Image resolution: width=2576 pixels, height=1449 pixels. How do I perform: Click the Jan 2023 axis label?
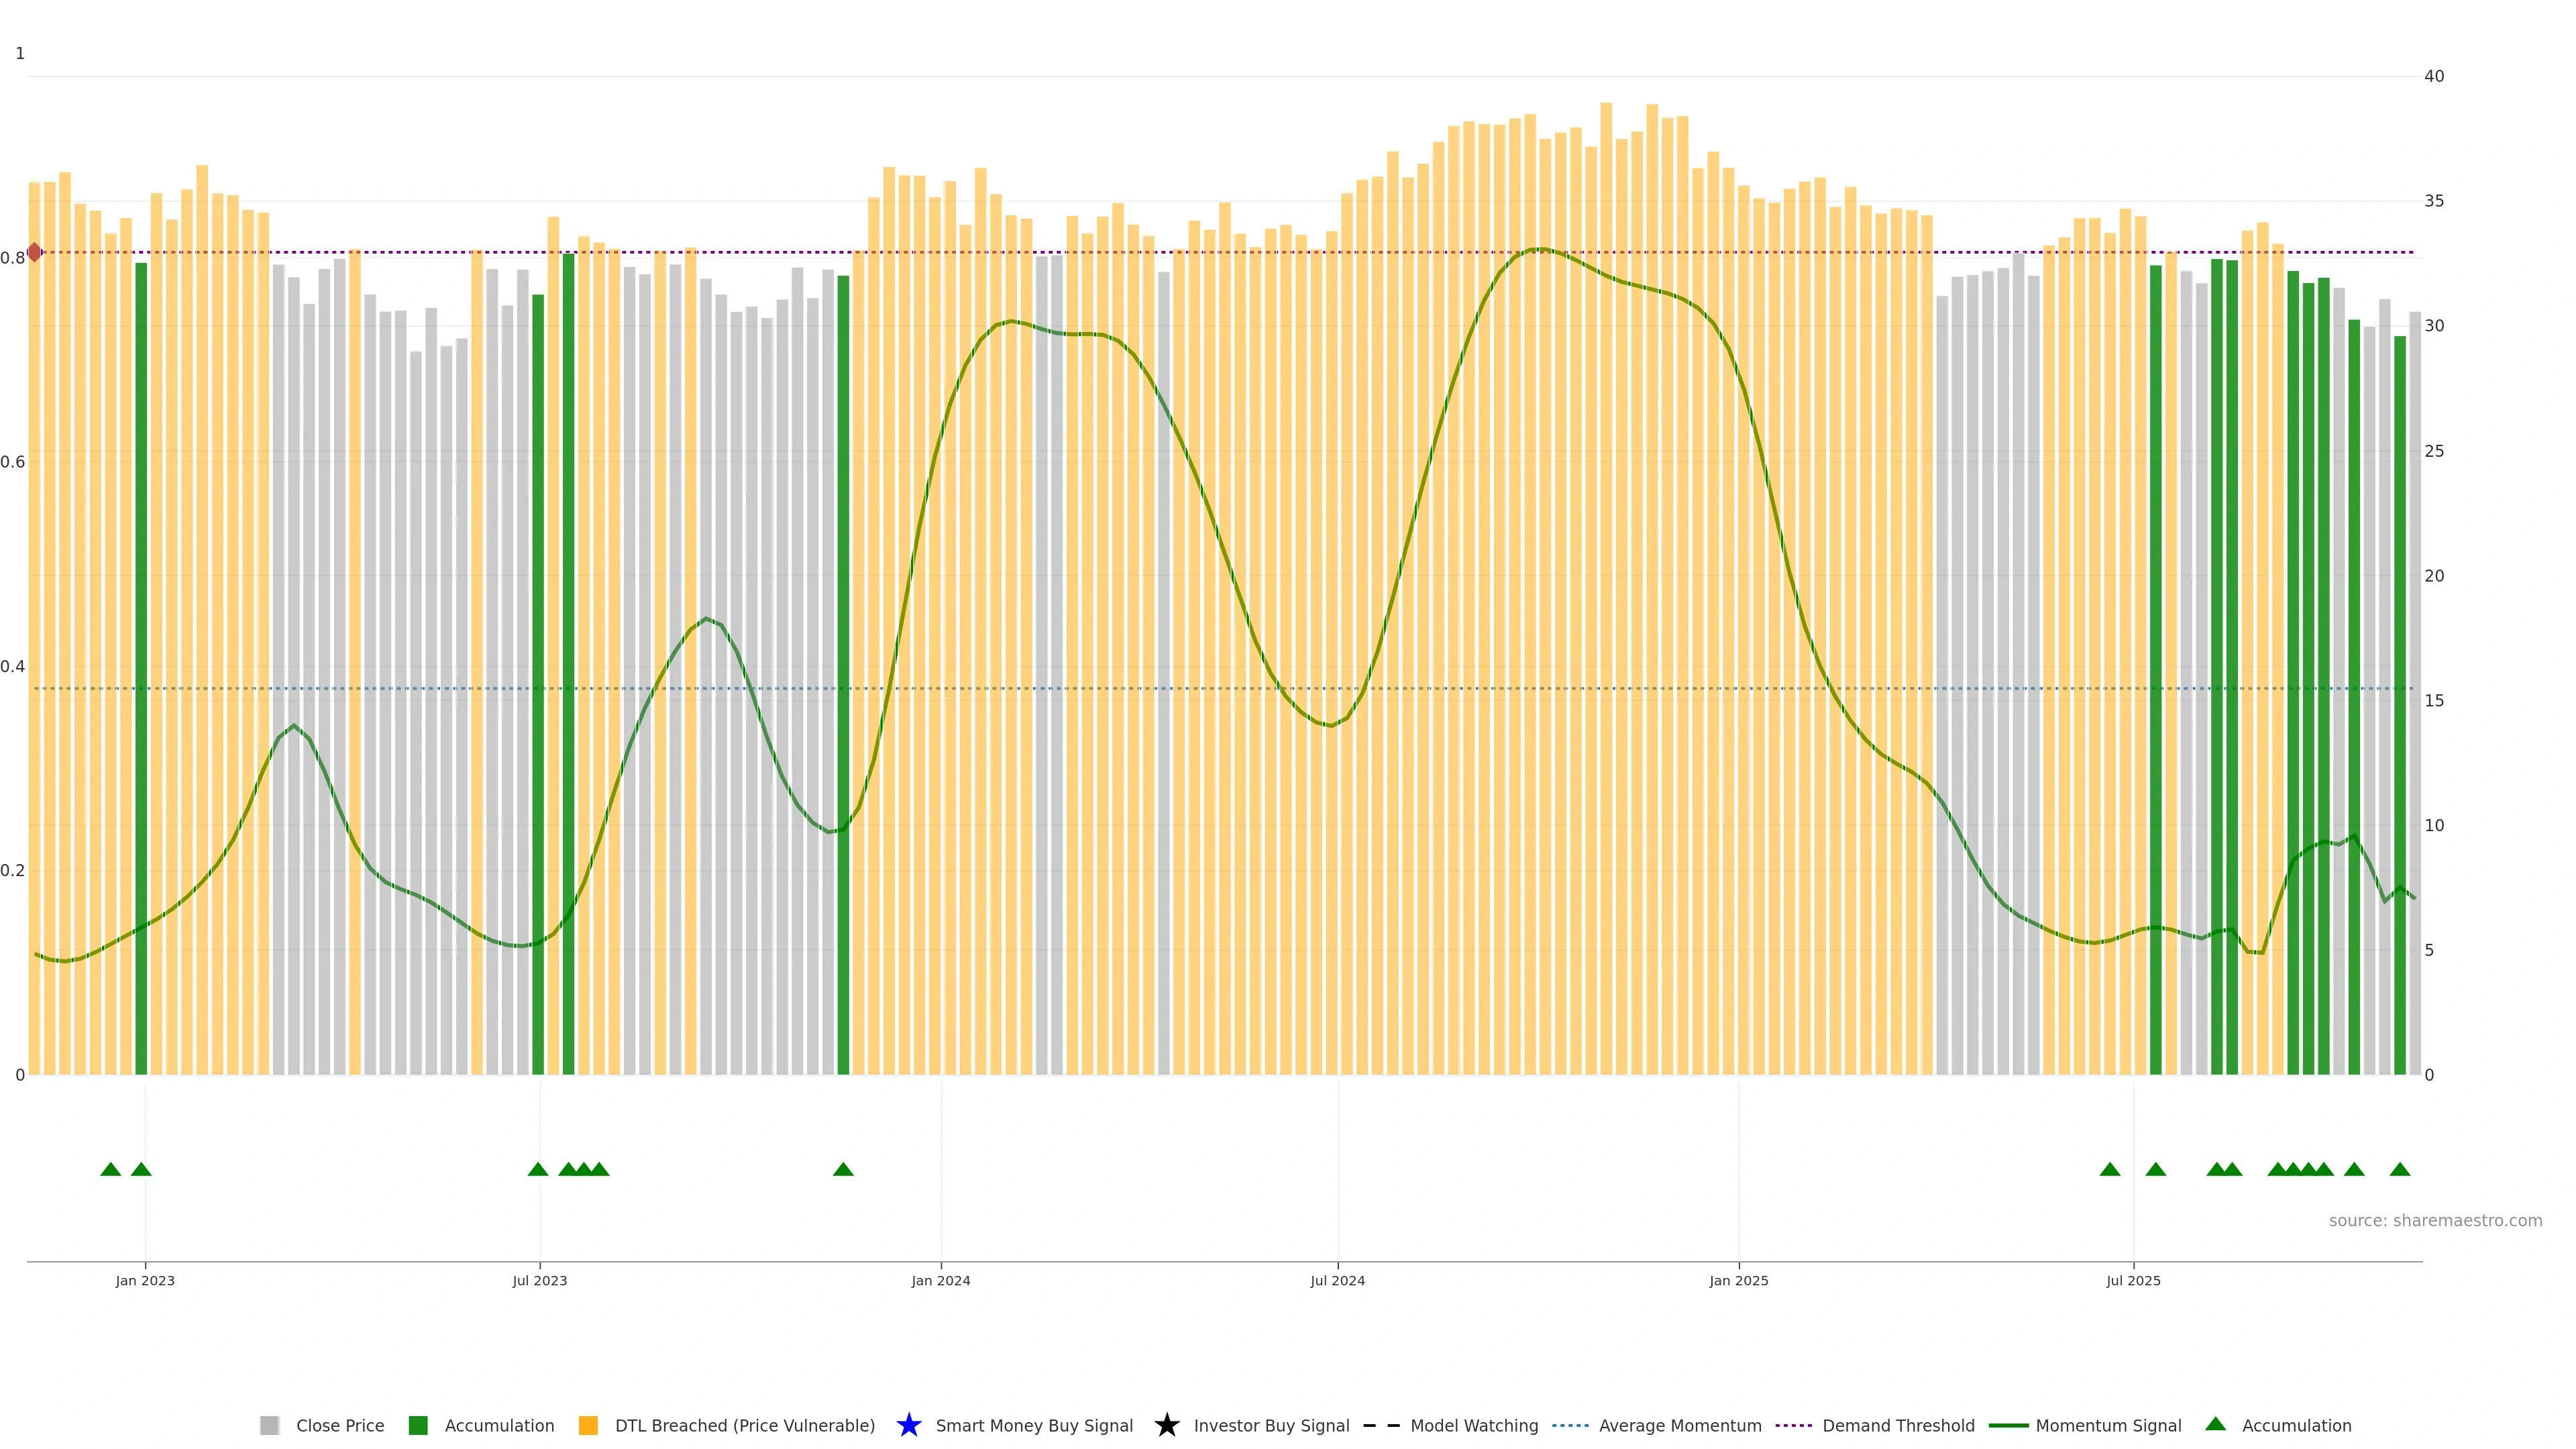145,1281
